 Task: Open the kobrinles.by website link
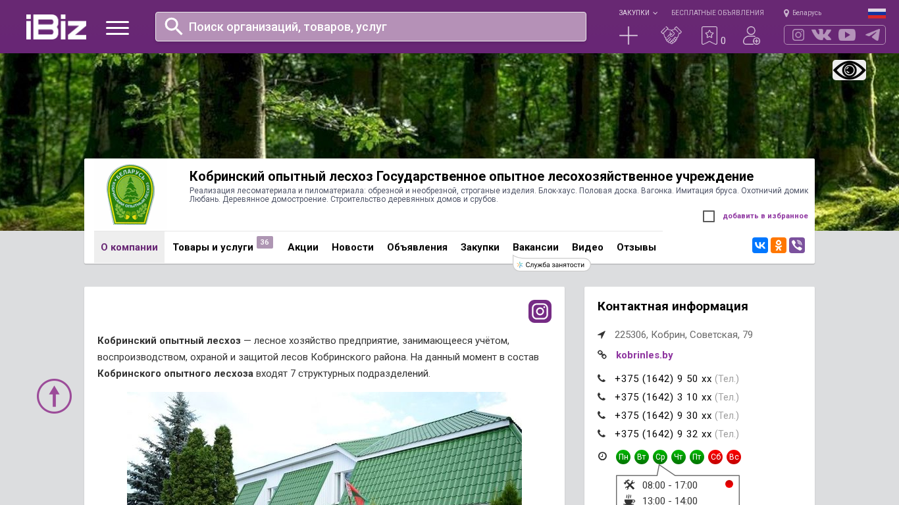(644, 355)
